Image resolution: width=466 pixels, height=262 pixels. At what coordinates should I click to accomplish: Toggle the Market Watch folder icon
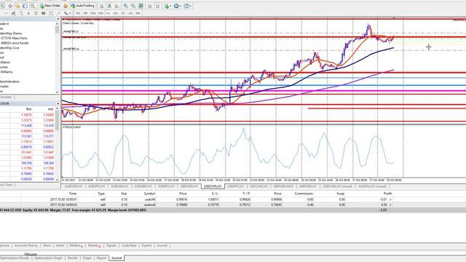[2, 6]
